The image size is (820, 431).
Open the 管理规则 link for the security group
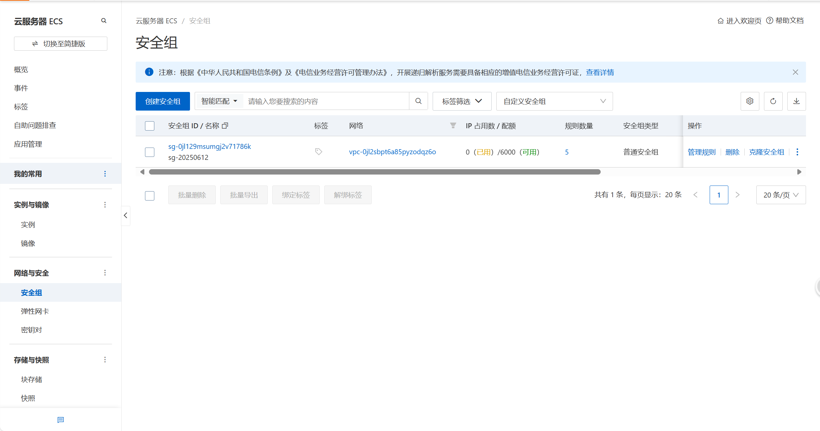[701, 152]
